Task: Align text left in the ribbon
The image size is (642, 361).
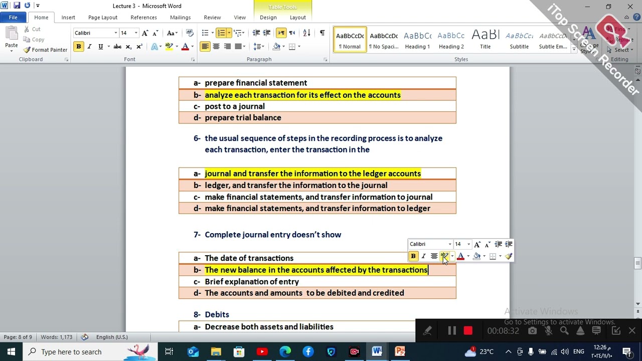Action: 205,47
